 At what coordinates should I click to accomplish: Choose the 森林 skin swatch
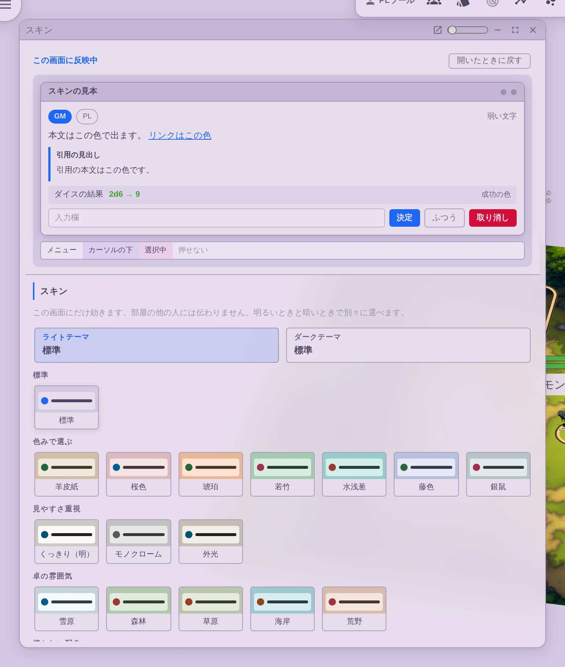(139, 609)
